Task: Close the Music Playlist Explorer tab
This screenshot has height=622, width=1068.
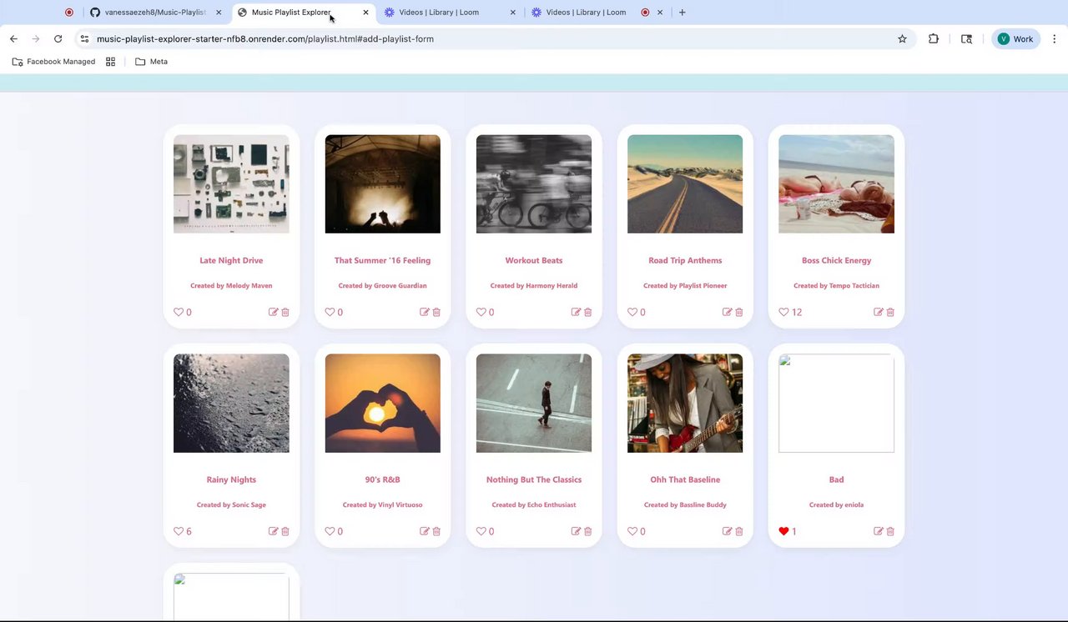Action: (x=365, y=13)
